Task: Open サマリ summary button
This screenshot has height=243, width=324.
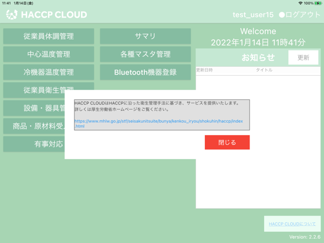Action: [145, 36]
